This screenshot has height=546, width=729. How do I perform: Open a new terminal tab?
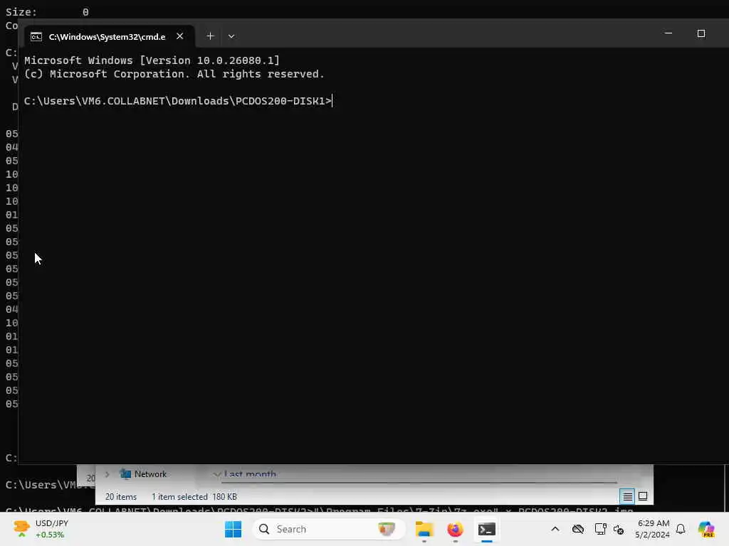pos(210,36)
